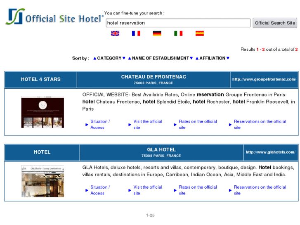Viewport: 300px width, 225px height.
Task: Click the 1-25 pagination text
Action: (x=150, y=215)
